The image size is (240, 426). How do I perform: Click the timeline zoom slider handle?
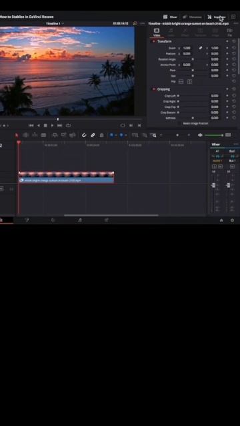(177, 135)
